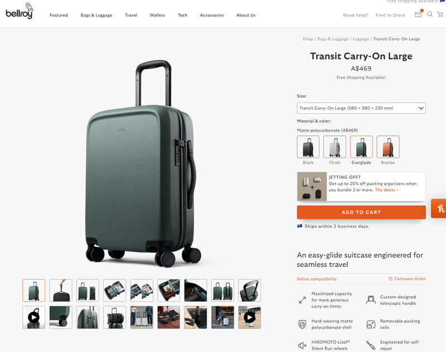Open the shopping cart icon
This screenshot has height=352, width=446.
click(x=440, y=14)
